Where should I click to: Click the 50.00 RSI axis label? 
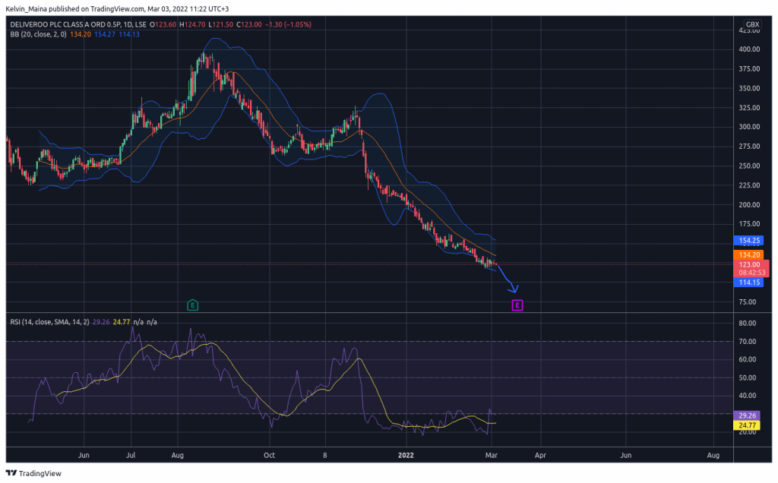point(748,377)
